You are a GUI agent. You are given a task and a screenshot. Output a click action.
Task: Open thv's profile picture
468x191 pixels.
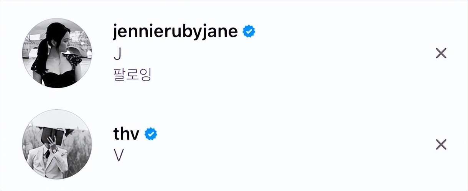[x=57, y=144]
